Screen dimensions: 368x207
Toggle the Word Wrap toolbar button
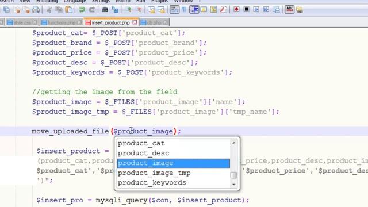(x=174, y=10)
